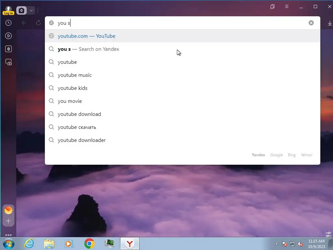Click the Log in profile icon
Viewport: 333px width, 250px height.
coord(8,10)
